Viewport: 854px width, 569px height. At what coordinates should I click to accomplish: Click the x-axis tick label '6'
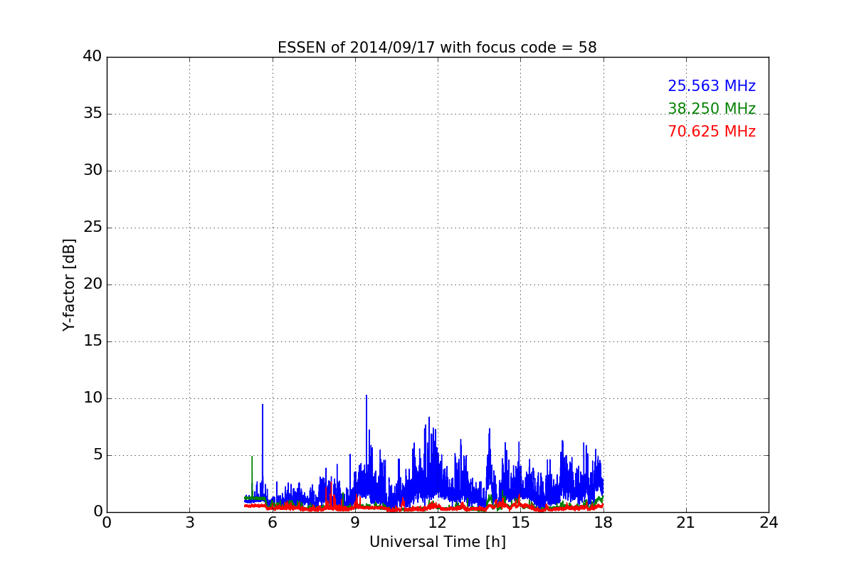pos(272,523)
